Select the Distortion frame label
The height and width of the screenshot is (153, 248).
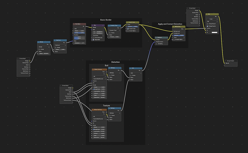115,62
